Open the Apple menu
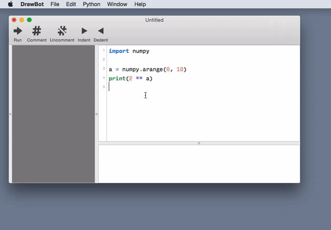Viewport: 331px width, 230px height. (x=10, y=4)
